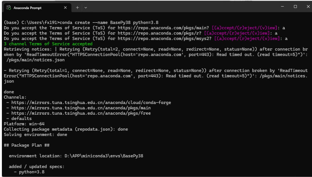This screenshot has width=312, height=177.
Task: Click the 'Solving environment: done' line
Action: (x=35, y=134)
